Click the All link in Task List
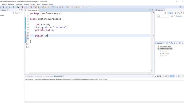Screen dimensions: 184x103 (172, 16)
